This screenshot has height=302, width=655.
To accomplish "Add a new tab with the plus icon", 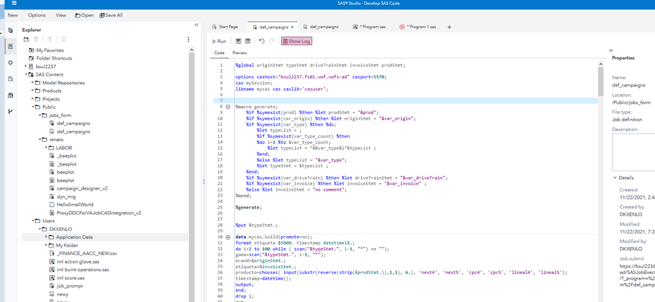I will pos(449,27).
